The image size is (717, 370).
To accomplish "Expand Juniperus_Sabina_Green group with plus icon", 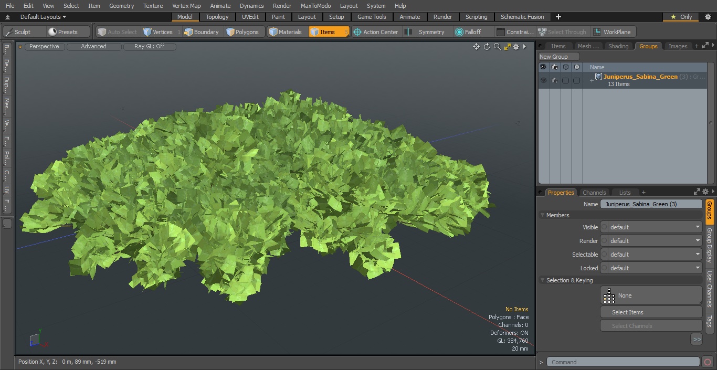I will click(592, 80).
